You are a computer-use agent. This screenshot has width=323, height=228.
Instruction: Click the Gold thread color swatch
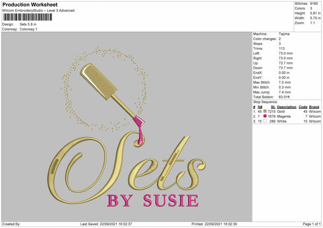265,111
